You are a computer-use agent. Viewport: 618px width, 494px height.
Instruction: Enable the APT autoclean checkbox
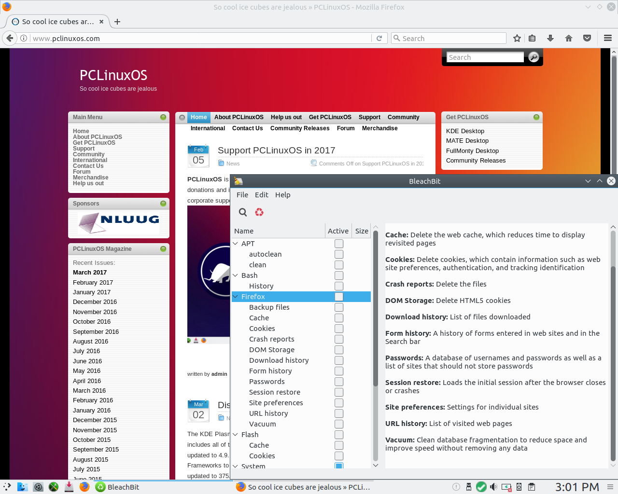[x=339, y=254]
